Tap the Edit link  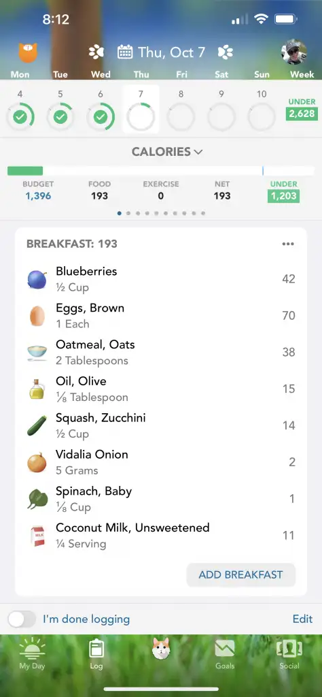[x=302, y=619]
